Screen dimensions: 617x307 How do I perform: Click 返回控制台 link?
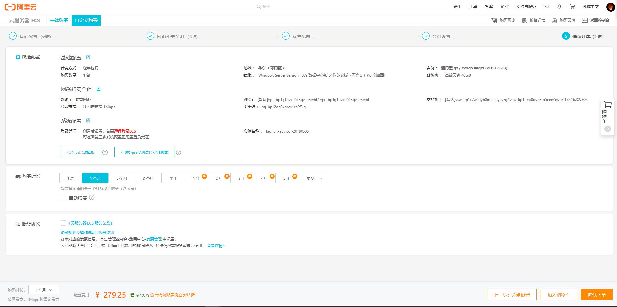596,20
